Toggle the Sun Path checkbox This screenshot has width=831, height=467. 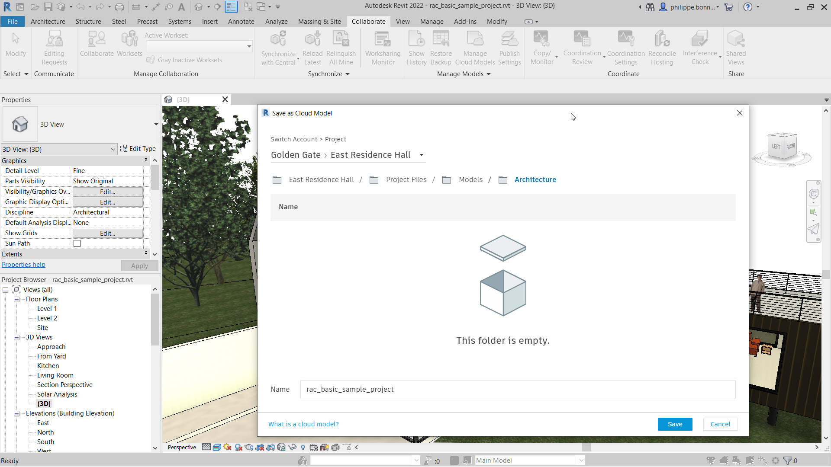pyautogui.click(x=77, y=243)
